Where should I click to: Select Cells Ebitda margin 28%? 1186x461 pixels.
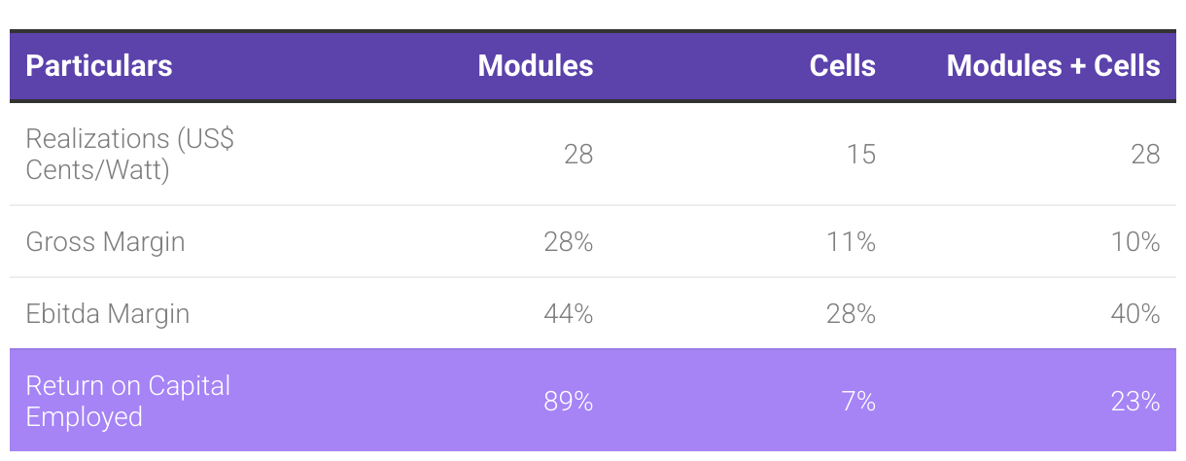click(x=852, y=314)
